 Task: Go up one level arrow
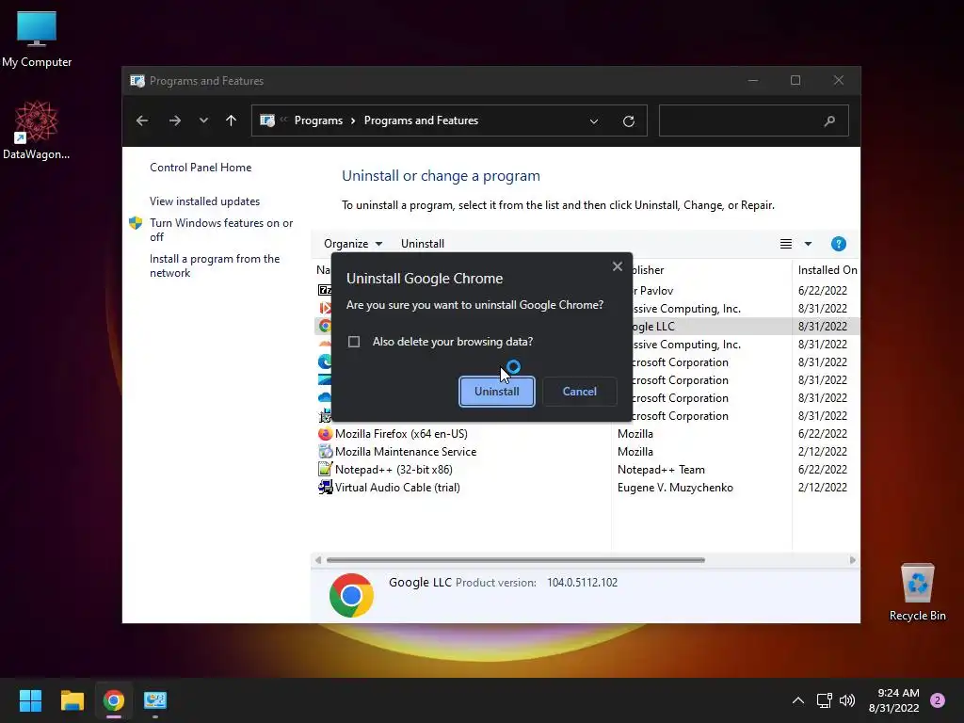[232, 120]
